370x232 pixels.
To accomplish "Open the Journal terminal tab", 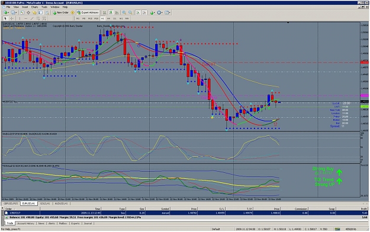I will 88,223.
